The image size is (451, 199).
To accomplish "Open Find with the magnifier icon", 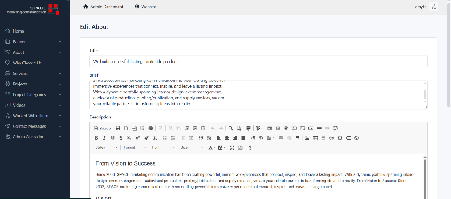I will tap(230, 128).
